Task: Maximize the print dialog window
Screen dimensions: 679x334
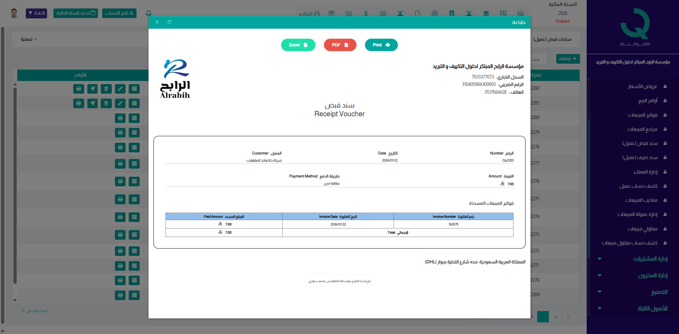Action: click(169, 22)
